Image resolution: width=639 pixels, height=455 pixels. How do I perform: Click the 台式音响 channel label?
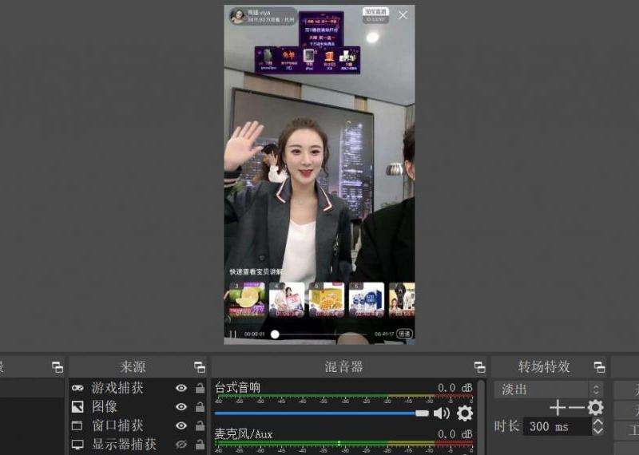[x=237, y=387]
